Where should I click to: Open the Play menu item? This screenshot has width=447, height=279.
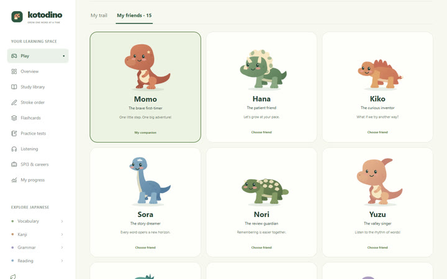pos(38,56)
